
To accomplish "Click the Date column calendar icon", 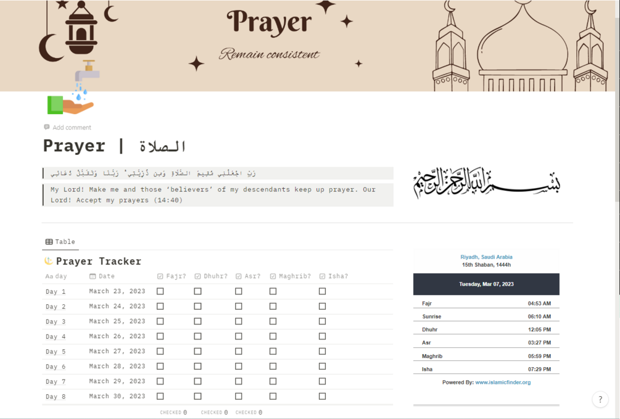I will tap(93, 276).
